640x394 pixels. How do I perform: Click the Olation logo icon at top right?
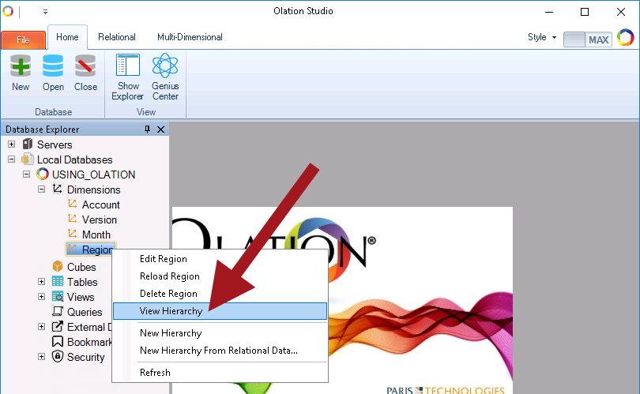pyautogui.click(x=625, y=38)
